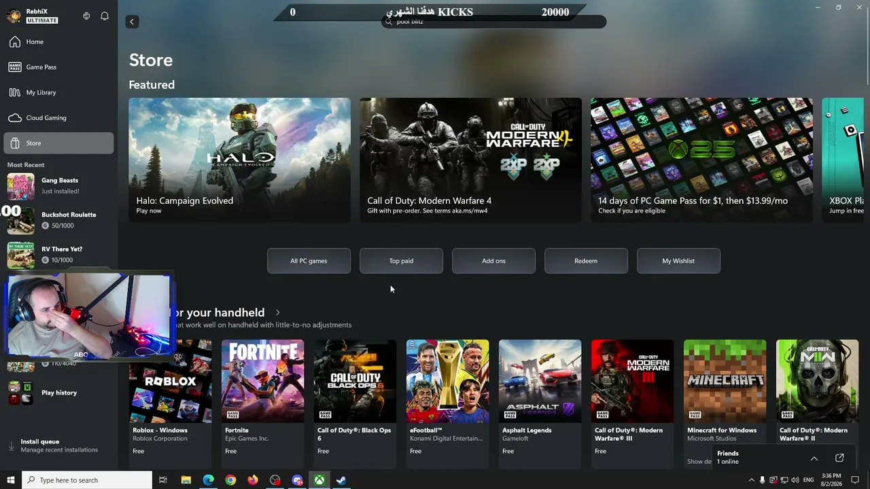Switch to Cloud Gaming in the sidebar
The image size is (870, 489).
(58, 118)
